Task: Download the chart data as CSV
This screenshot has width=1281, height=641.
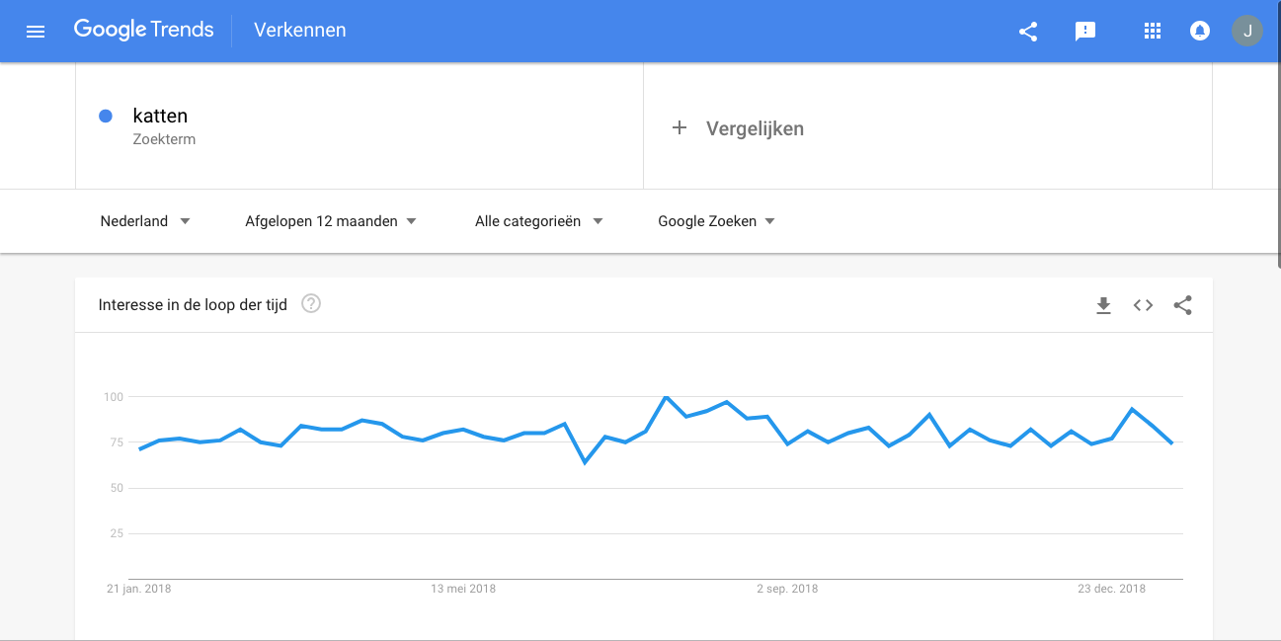Action: pyautogui.click(x=1104, y=305)
